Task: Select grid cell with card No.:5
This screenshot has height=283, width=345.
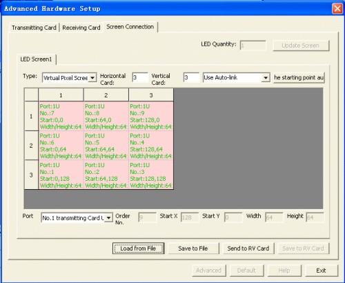Action: [x=106, y=146]
